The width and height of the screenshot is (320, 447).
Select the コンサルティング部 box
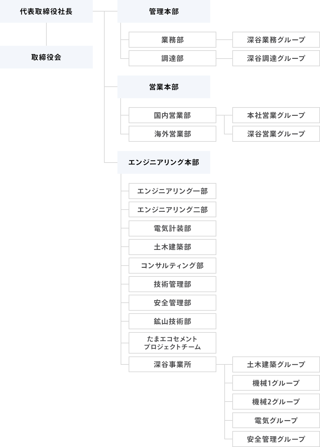pos(172,266)
